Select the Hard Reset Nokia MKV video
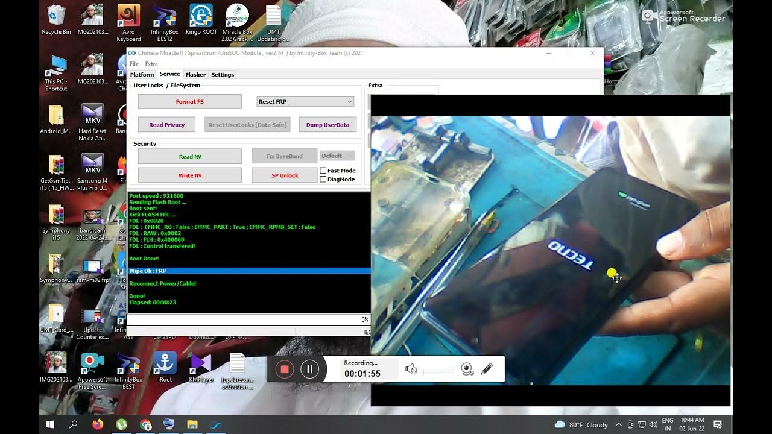This screenshot has width=772, height=434. [92, 122]
